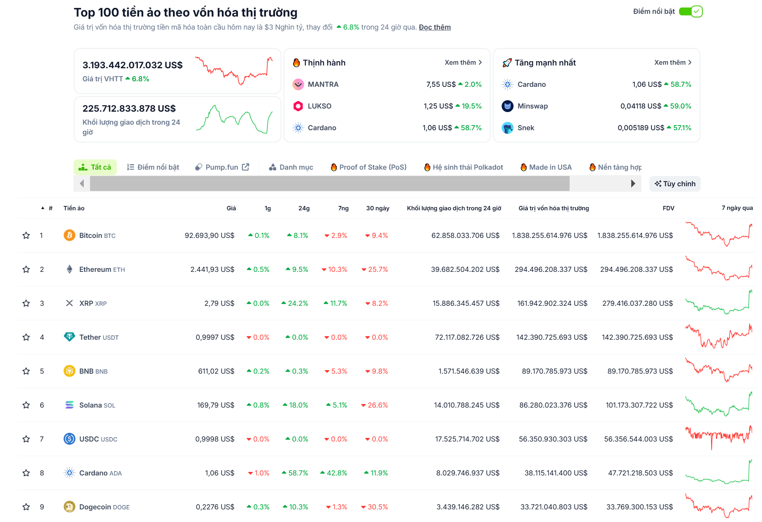Open Minswap in Tăng mạnh nhất
The width and height of the screenshot is (762, 522).
coord(532,106)
